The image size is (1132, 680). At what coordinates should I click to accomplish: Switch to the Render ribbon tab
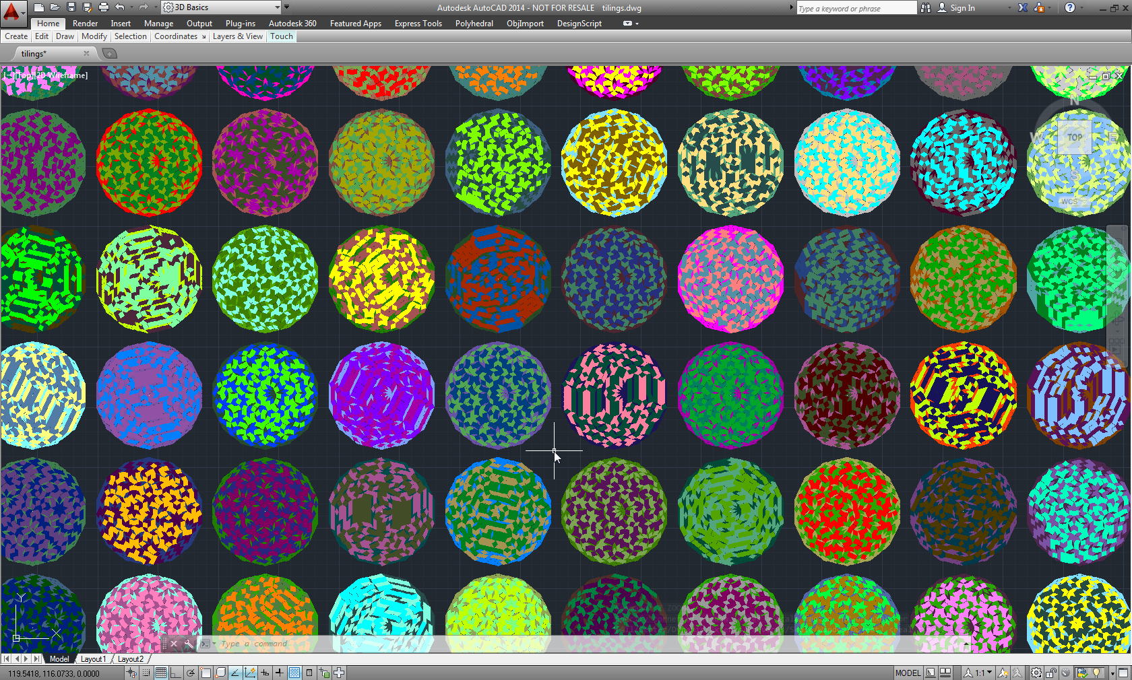[85, 24]
